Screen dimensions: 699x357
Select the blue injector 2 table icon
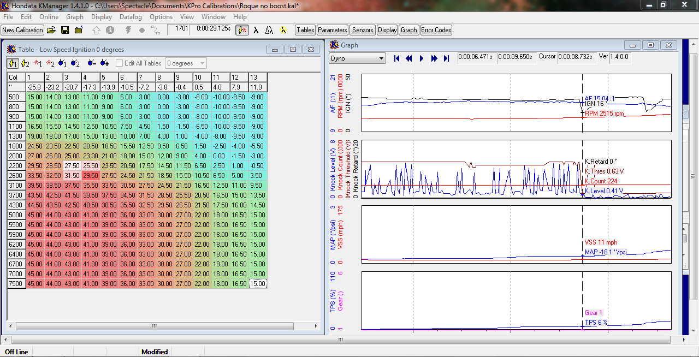pyautogui.click(x=75, y=63)
